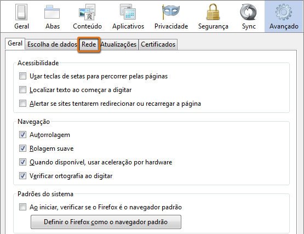Switch to Escolha de dados tab
304x234 pixels.
52,44
